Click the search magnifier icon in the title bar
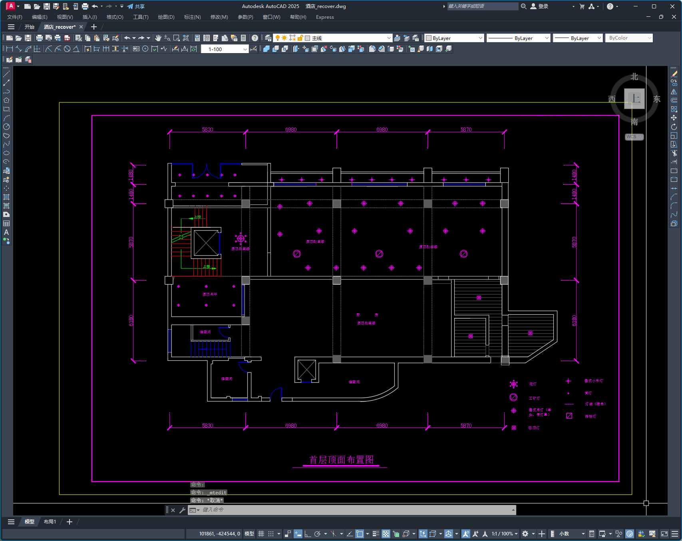 click(523, 6)
